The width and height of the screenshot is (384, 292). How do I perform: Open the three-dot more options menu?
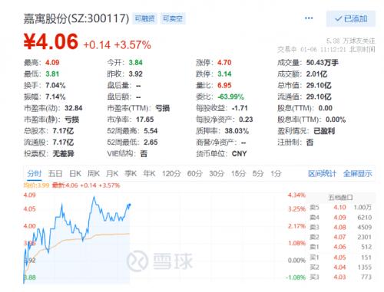click(x=309, y=18)
